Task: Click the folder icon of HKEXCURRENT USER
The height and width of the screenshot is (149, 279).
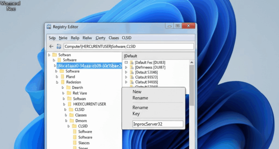Action: pos(70,104)
